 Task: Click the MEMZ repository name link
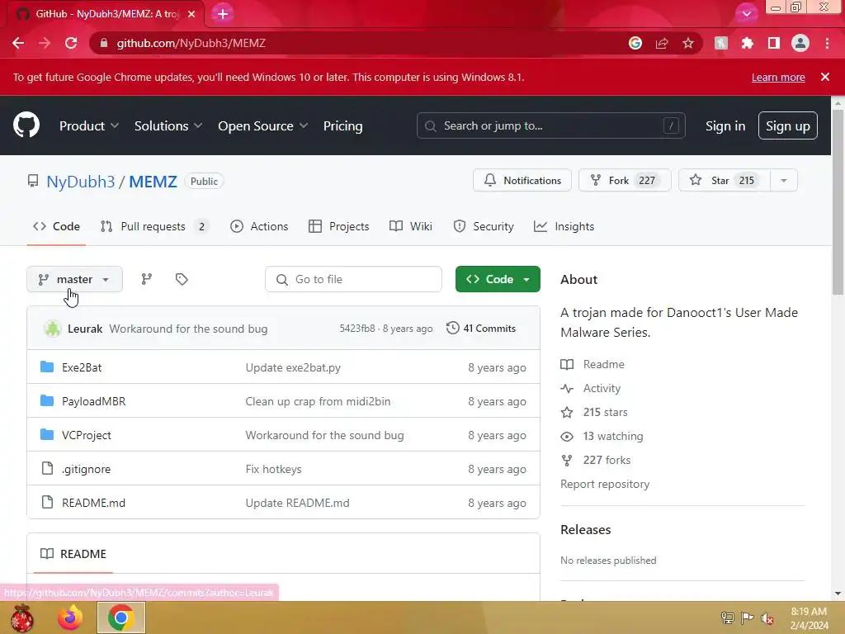point(153,181)
